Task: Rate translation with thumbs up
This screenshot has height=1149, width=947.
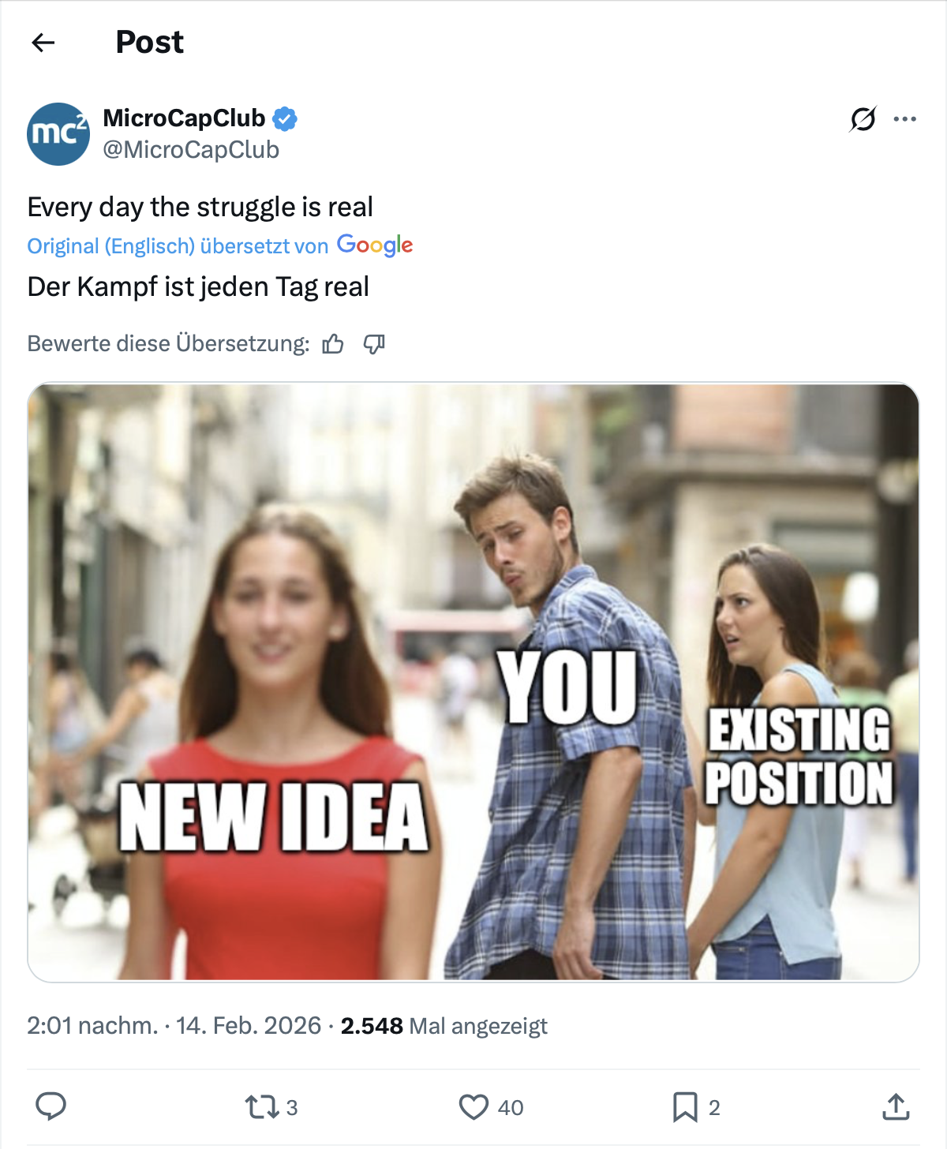Action: (333, 343)
